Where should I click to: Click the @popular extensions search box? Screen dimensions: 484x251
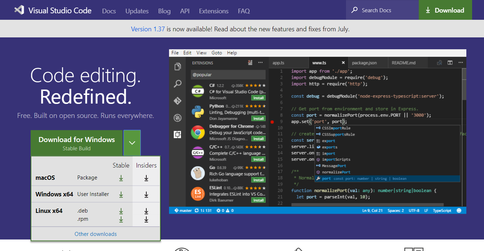tap(228, 75)
